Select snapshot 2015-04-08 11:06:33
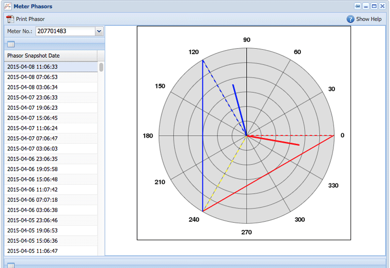The image size is (390, 268). [x=51, y=67]
